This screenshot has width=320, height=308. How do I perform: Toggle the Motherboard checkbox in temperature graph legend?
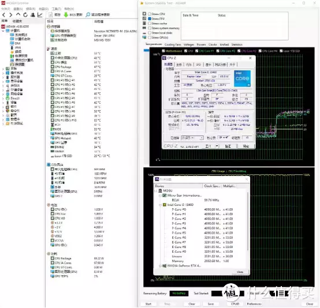[163, 51]
